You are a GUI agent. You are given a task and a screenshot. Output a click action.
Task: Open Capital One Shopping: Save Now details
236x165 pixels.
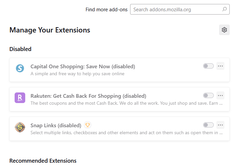(x=83, y=66)
